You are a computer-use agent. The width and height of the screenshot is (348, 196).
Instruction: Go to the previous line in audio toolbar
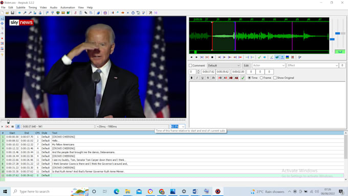click(191, 57)
